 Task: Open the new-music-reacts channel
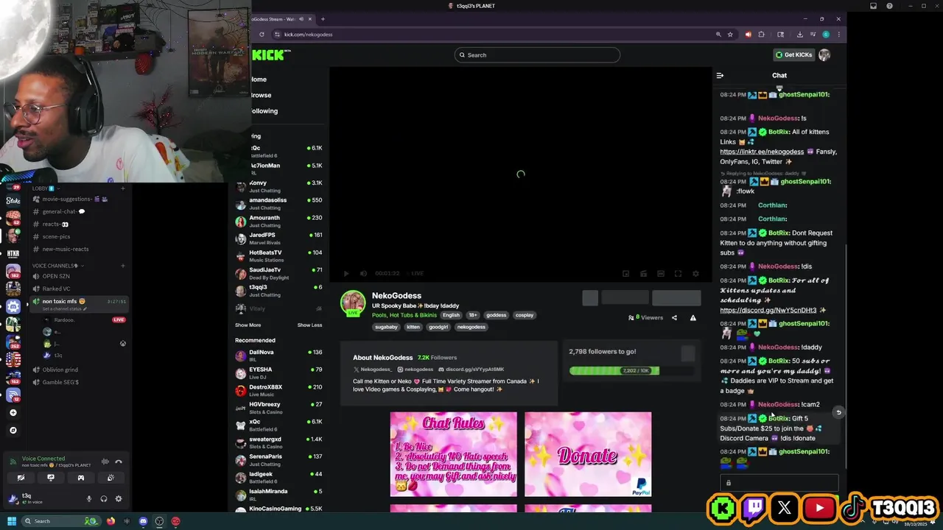[66, 249]
